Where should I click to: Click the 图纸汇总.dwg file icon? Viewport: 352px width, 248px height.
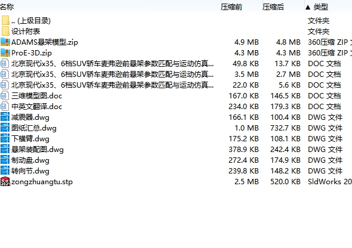pos(5,128)
